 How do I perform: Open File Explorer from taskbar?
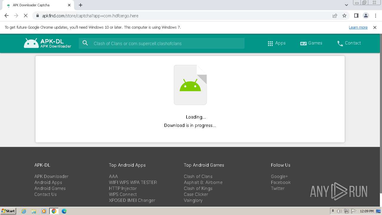(34, 211)
